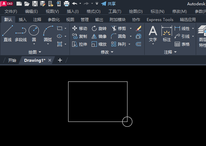Click the Share (共享) button
This screenshot has width=206, height=146.
point(108,4)
